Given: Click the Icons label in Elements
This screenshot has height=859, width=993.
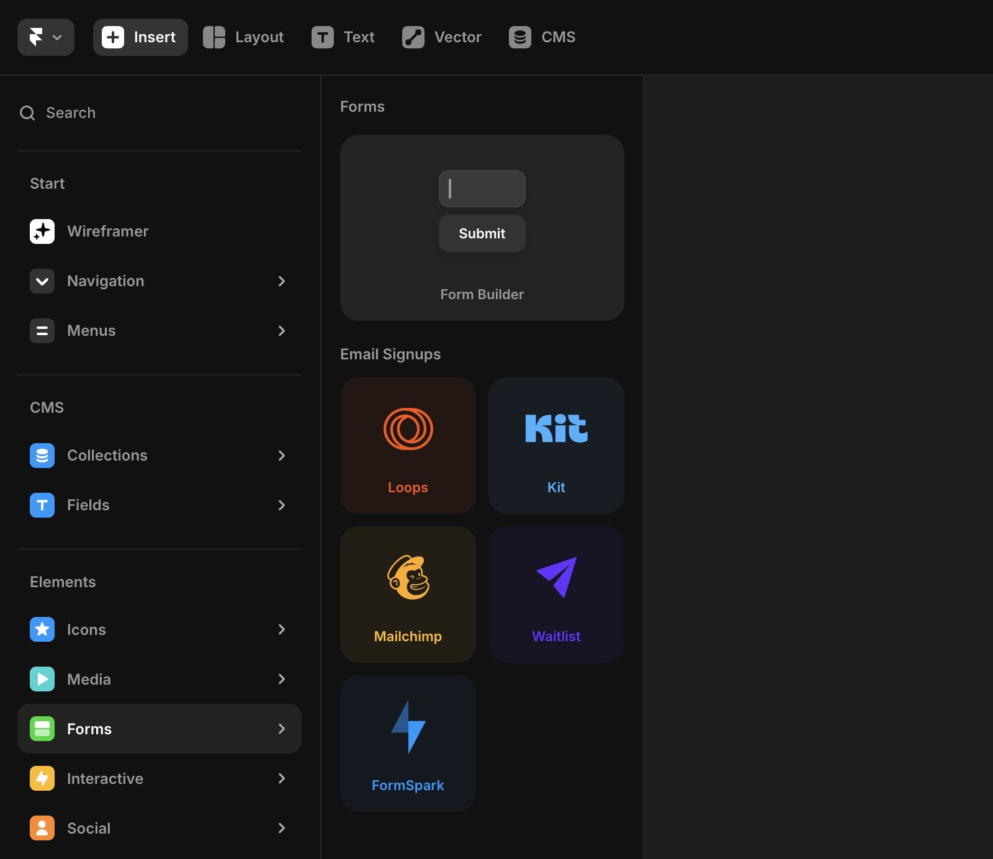Looking at the screenshot, I should click(x=86, y=629).
